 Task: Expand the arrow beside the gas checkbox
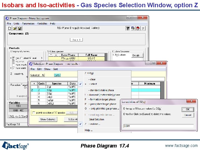coord(11,58)
